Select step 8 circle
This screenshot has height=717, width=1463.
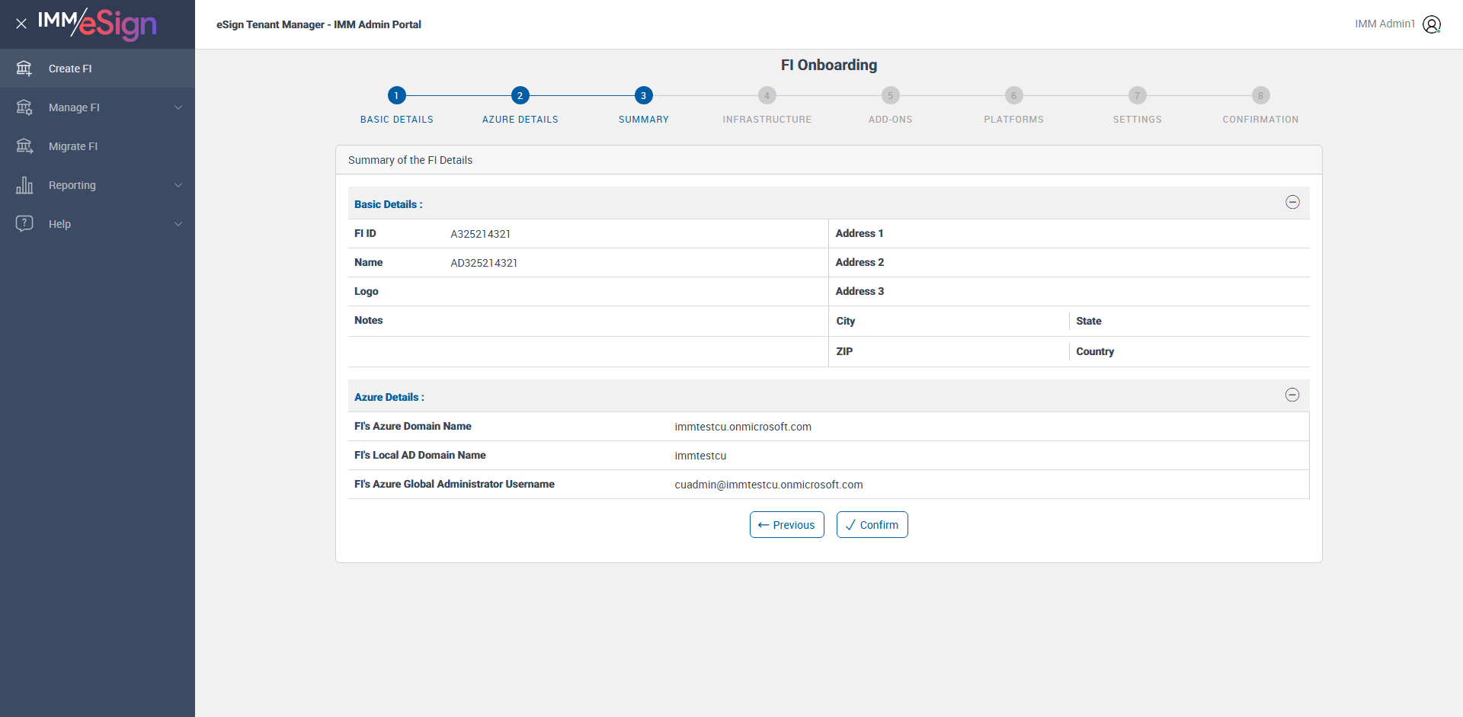coord(1261,95)
